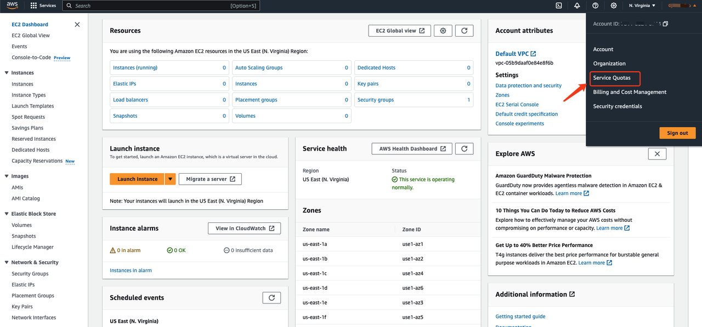Select Account in the user menu
Screen dimensions: 702x327
point(603,49)
